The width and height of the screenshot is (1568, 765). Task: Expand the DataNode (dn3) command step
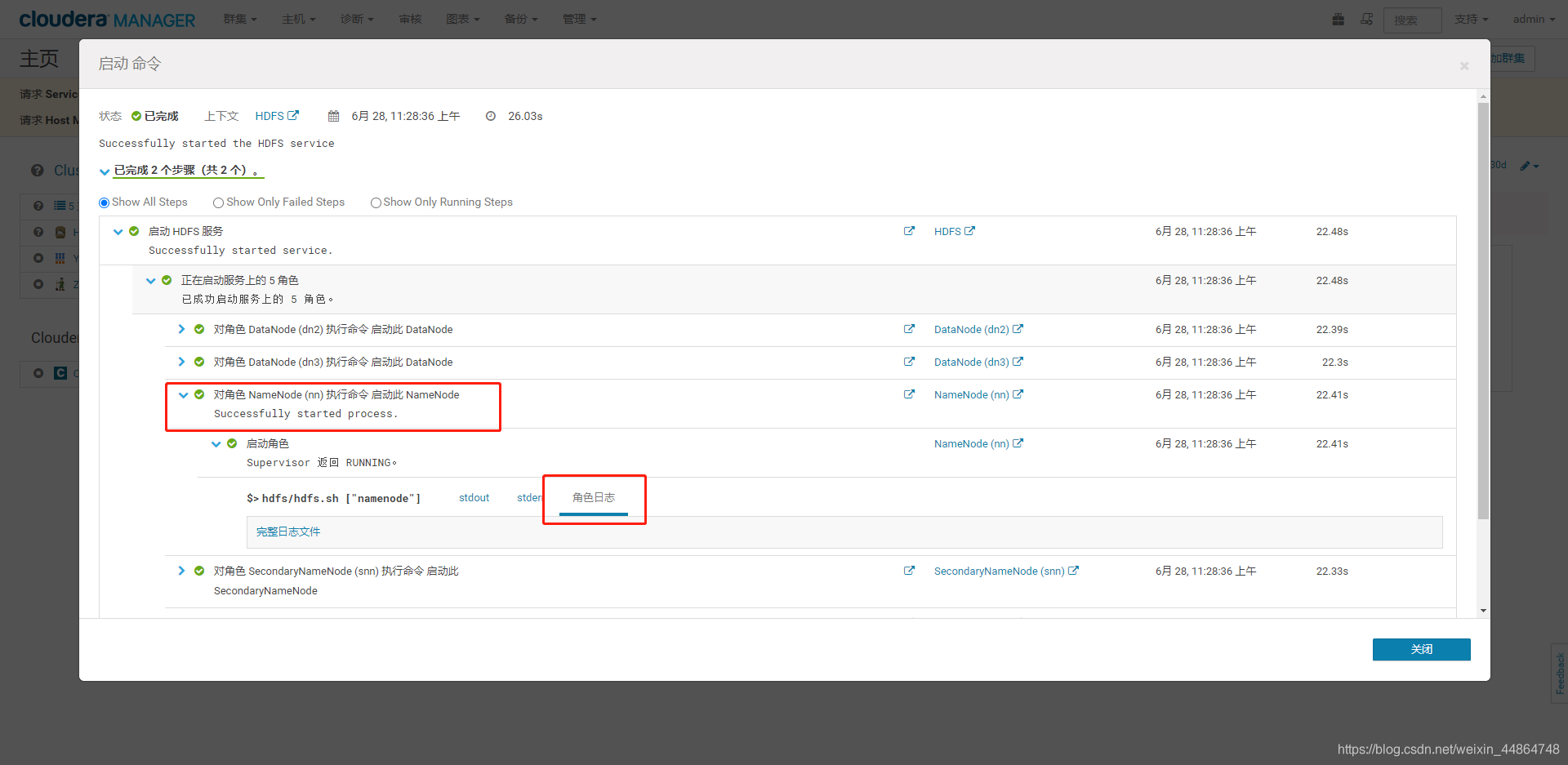(x=181, y=362)
